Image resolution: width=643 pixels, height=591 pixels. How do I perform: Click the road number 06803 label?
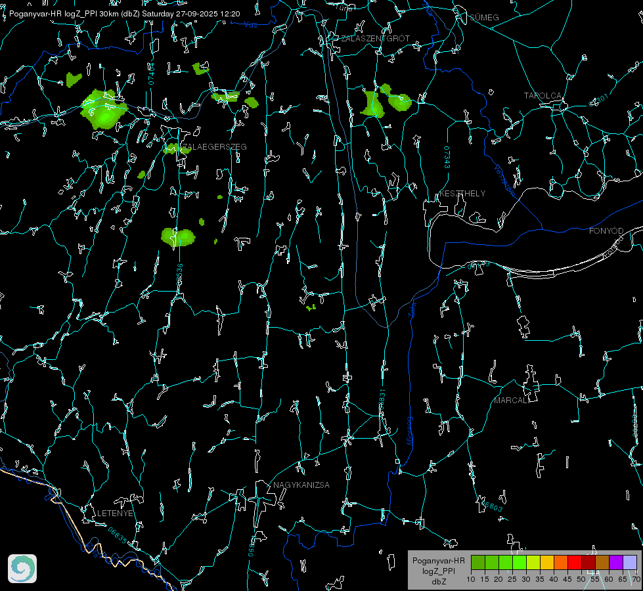[x=491, y=505]
